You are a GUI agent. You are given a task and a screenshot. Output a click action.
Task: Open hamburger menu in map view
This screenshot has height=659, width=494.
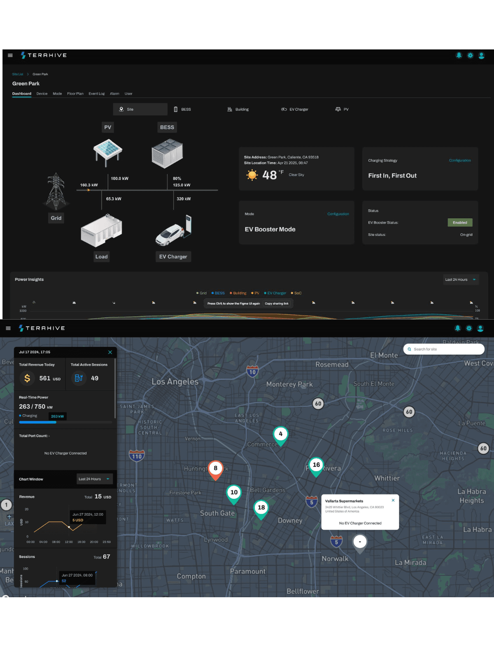tap(8, 328)
